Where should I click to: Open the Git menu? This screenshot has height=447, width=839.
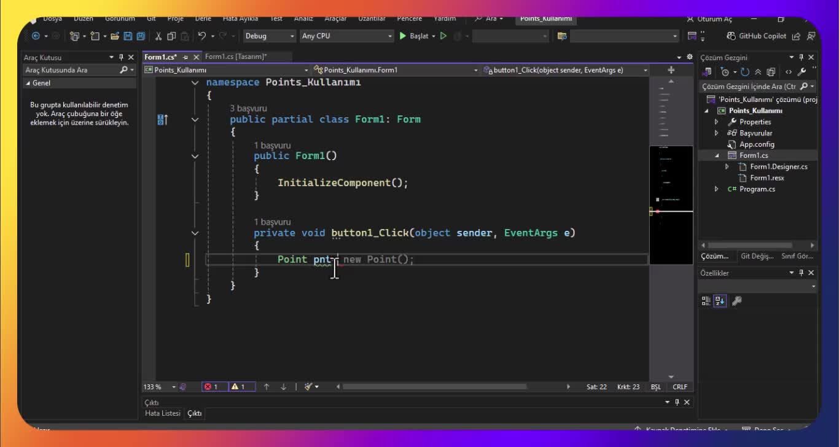pos(151,19)
